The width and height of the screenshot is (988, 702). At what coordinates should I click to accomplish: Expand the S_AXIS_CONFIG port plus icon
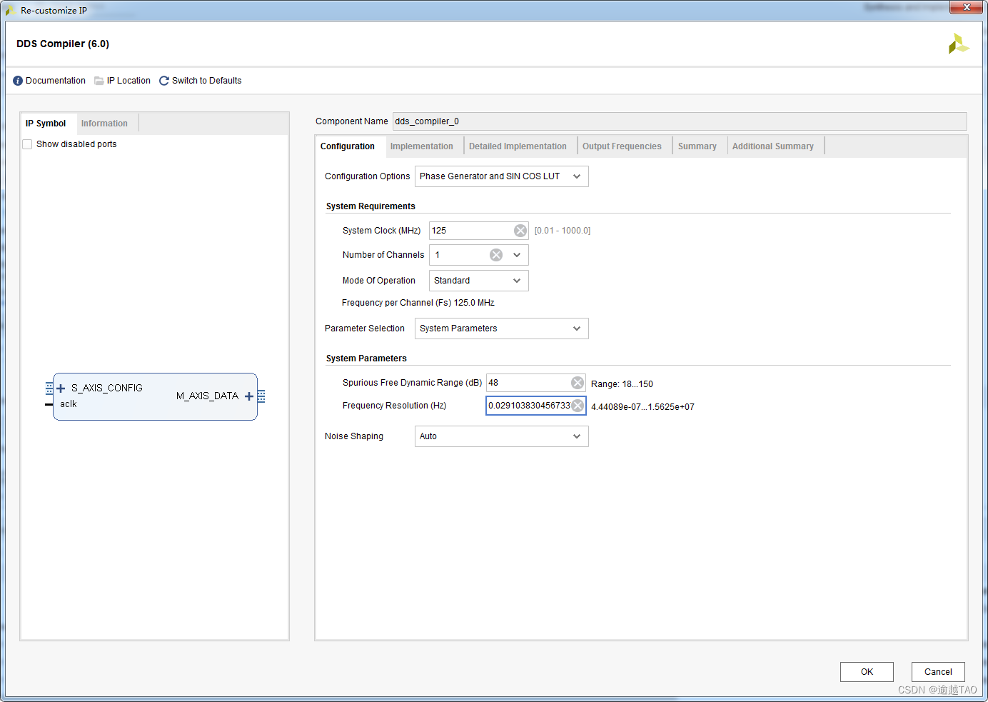point(61,388)
